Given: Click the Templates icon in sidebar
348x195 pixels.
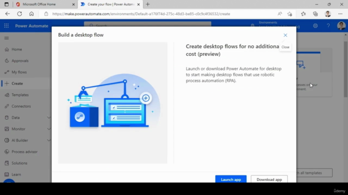Looking at the screenshot, I should (x=7, y=95).
